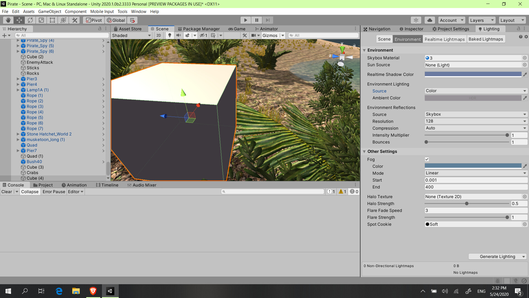
Task: Switch from Global to Local handle orientation
Action: [116, 20]
